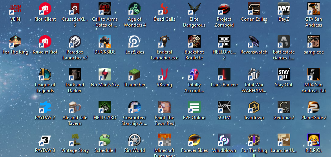This screenshot has width=331, height=157.
Task: Click the Windblown shortcut
Action: 224,140
